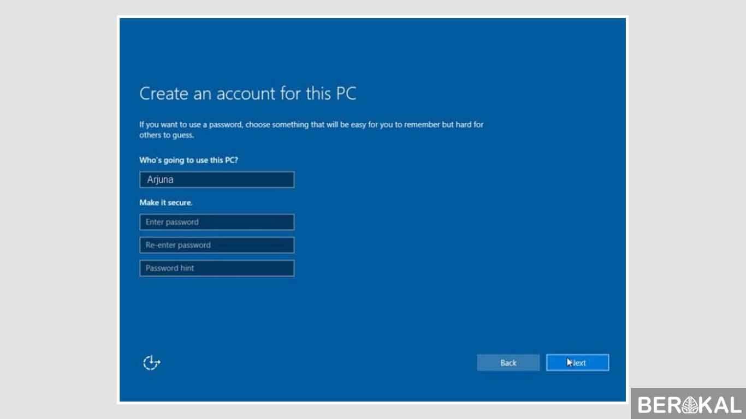Go Back to the previous setup step

click(x=508, y=362)
